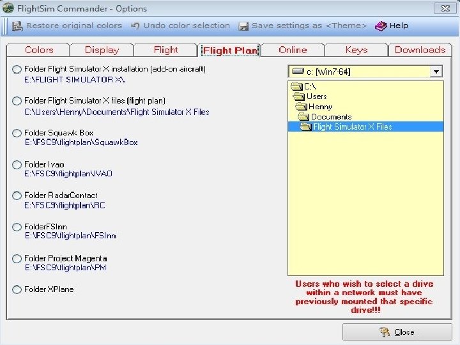Viewport: 460px width, 345px height.
Task: Click path C:\Users\Henny\Documents\Flight Simulator X Files
Action: tap(117, 112)
